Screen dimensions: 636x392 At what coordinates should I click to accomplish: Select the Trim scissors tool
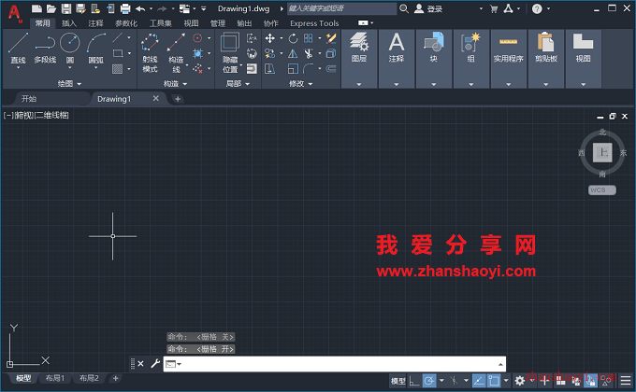click(x=309, y=53)
